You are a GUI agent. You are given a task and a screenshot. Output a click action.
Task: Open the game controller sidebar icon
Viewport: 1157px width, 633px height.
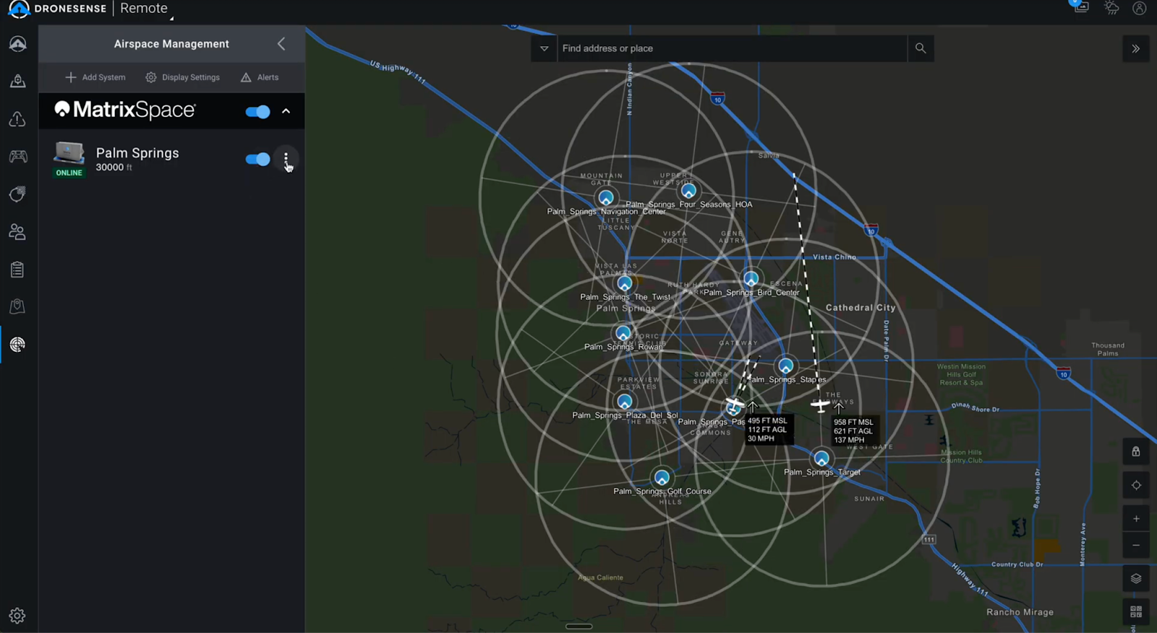[x=18, y=156]
